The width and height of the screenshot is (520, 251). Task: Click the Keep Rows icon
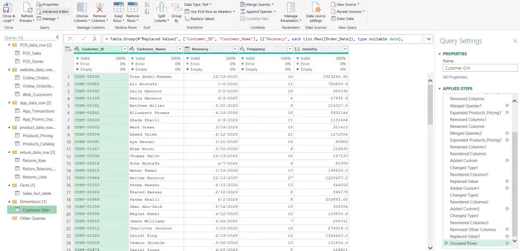click(x=119, y=7)
